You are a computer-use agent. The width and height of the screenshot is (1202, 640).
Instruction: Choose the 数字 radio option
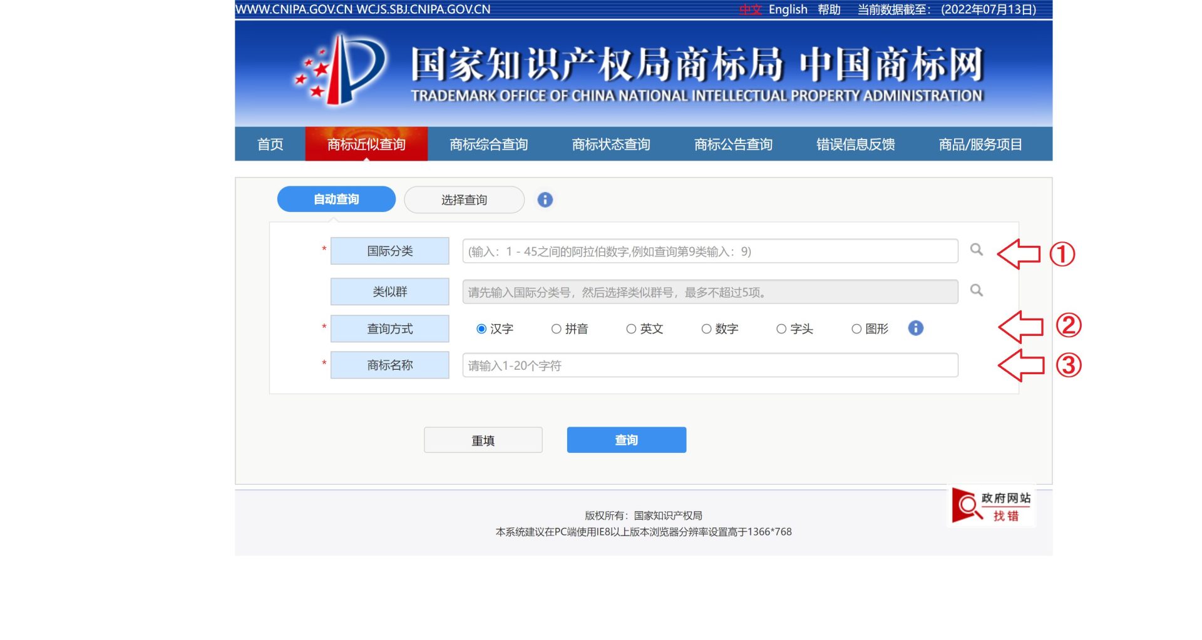pos(706,329)
